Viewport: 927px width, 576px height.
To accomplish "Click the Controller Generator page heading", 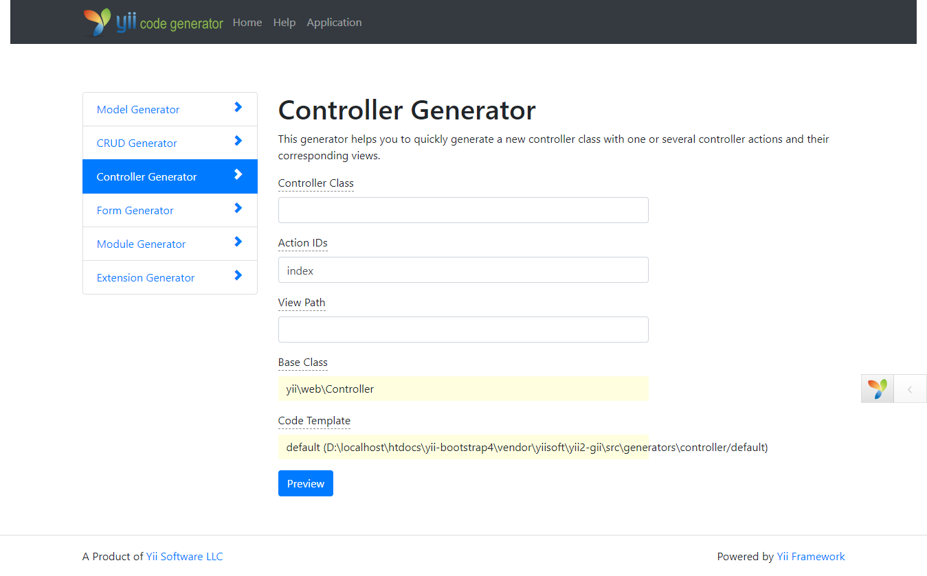I will click(x=407, y=111).
